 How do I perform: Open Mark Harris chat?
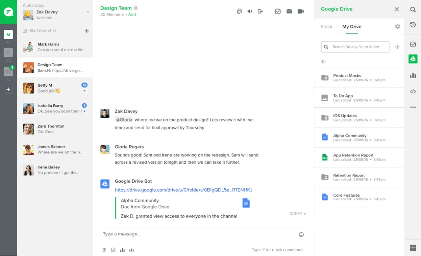(55, 47)
